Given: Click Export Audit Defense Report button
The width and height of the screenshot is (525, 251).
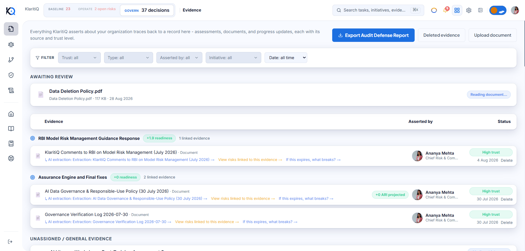Looking at the screenshot, I should [373, 35].
